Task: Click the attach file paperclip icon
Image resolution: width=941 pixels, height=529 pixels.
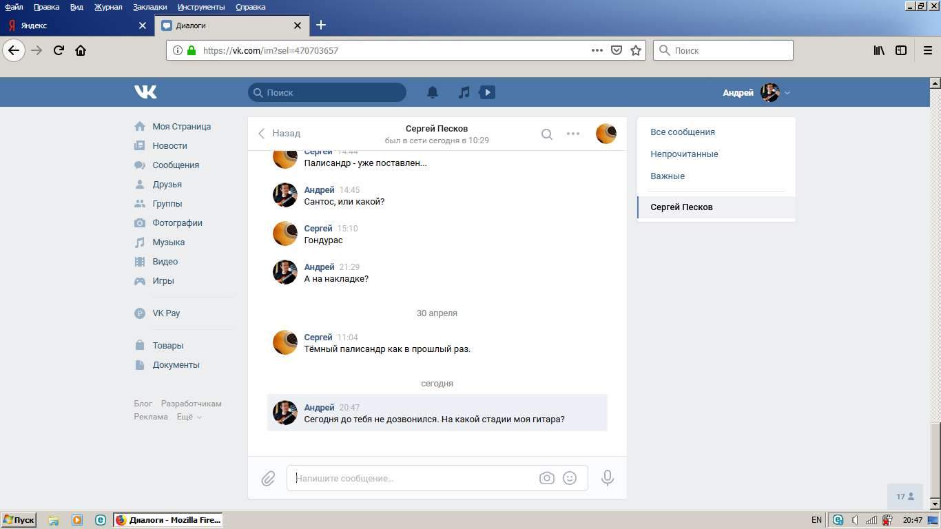Action: (x=268, y=478)
